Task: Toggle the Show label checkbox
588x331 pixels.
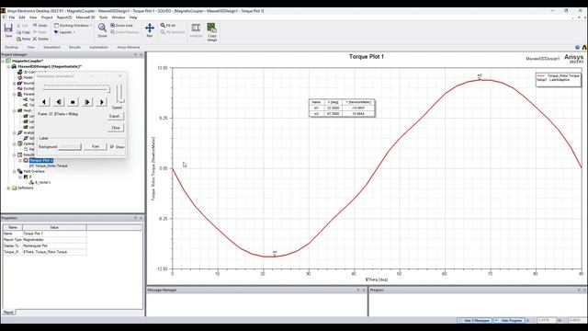Action: (x=112, y=147)
